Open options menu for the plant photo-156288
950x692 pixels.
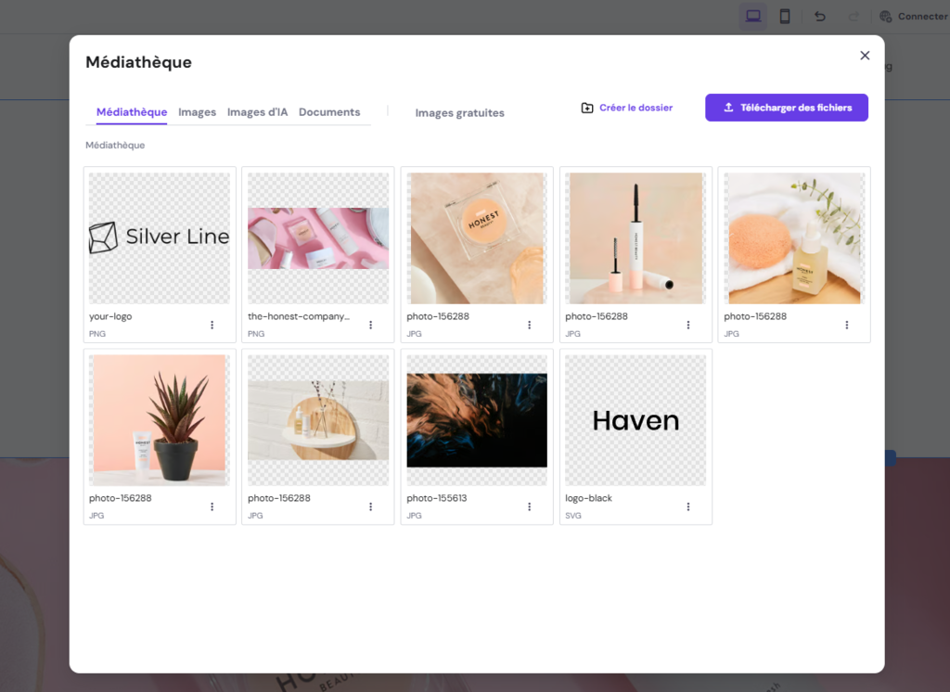[212, 506]
